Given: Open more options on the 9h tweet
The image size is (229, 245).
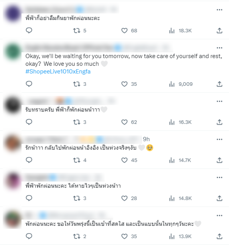Looking at the screenshot, I should pos(220,140).
